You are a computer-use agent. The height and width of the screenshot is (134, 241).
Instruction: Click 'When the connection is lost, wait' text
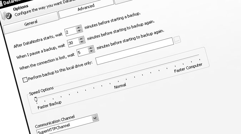pos(47,61)
